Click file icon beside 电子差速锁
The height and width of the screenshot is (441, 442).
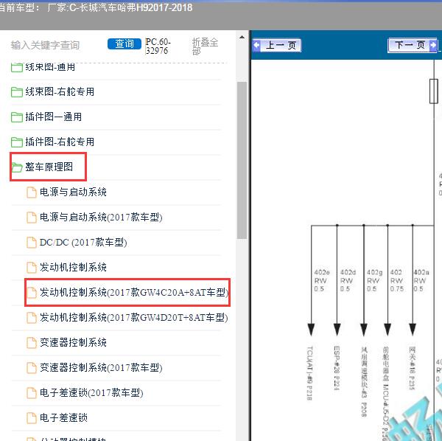tap(31, 418)
